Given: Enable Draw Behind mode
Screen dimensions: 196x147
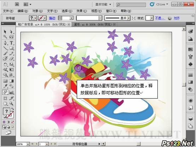Looking at the screenshot, I should [x=8, y=127].
